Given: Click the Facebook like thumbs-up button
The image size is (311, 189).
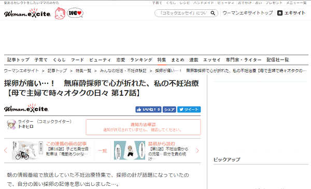Looking at the screenshot, I should click(148, 109).
